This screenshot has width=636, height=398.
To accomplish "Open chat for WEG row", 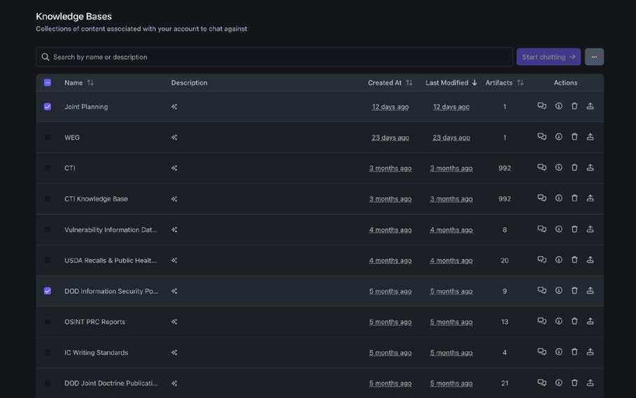I will [x=542, y=137].
